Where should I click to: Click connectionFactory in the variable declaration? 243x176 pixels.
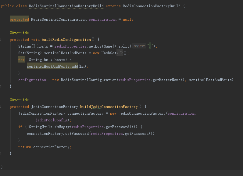click(85, 113)
